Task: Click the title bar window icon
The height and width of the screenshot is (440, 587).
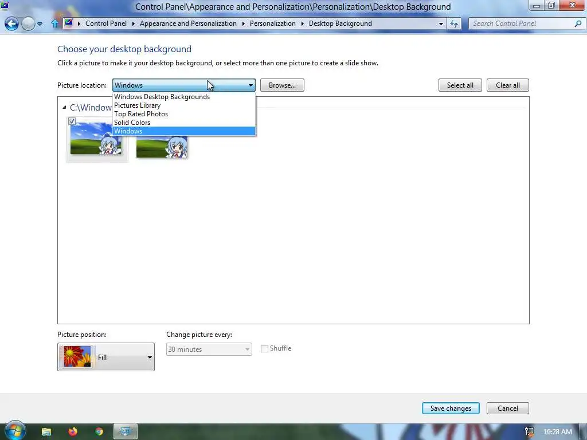Action: coord(5,5)
